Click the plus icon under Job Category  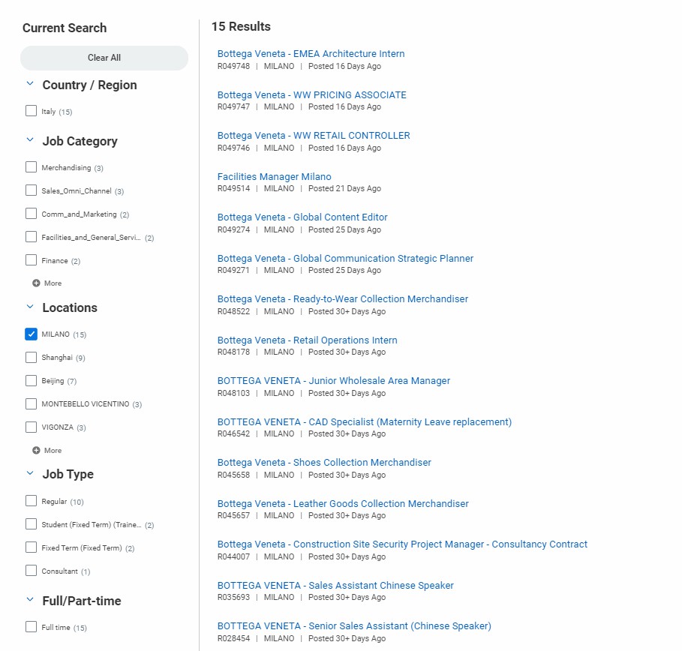(36, 283)
